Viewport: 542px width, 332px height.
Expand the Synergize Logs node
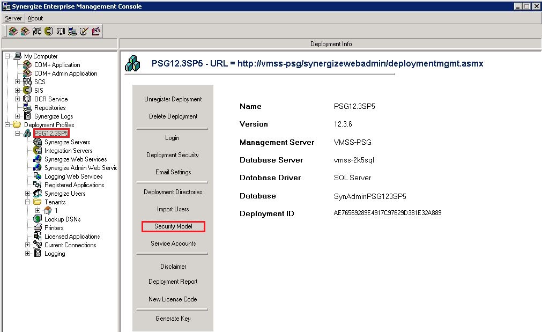(x=17, y=116)
